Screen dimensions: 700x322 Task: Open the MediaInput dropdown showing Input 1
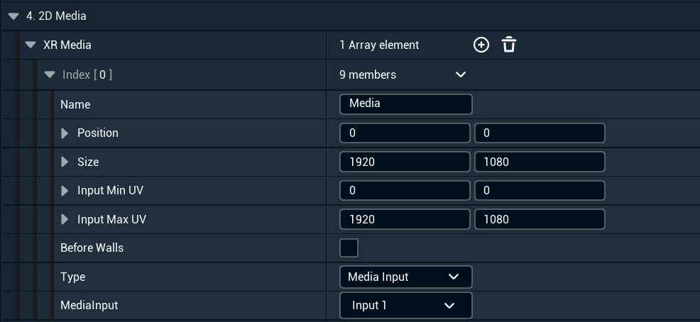pos(405,306)
